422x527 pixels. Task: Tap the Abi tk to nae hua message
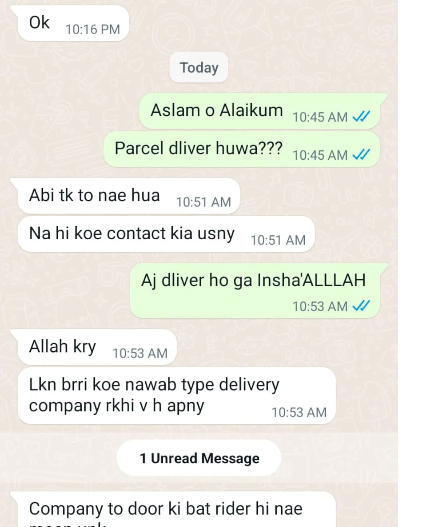pyautogui.click(x=129, y=196)
